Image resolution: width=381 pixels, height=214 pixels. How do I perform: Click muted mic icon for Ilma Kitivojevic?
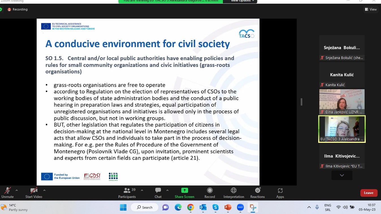322,166
